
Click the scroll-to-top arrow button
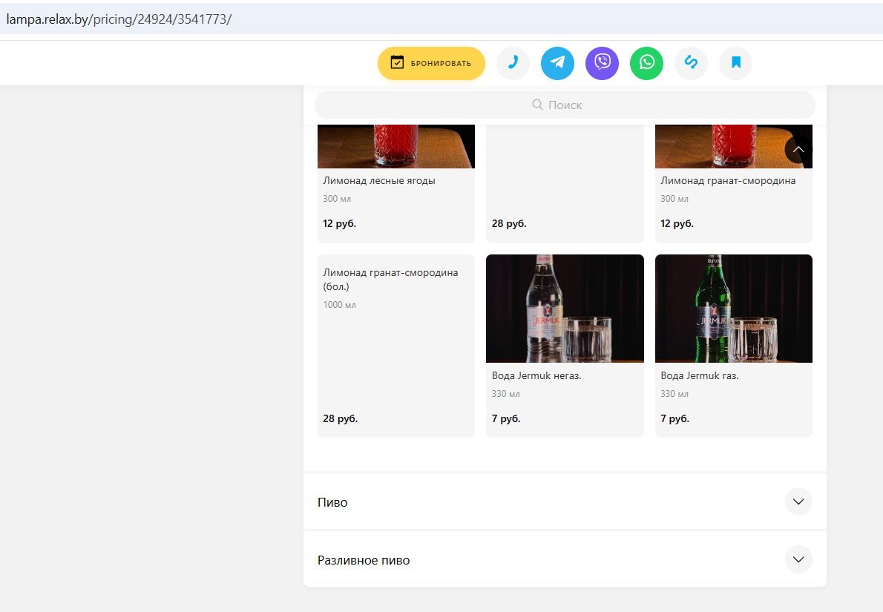click(798, 150)
